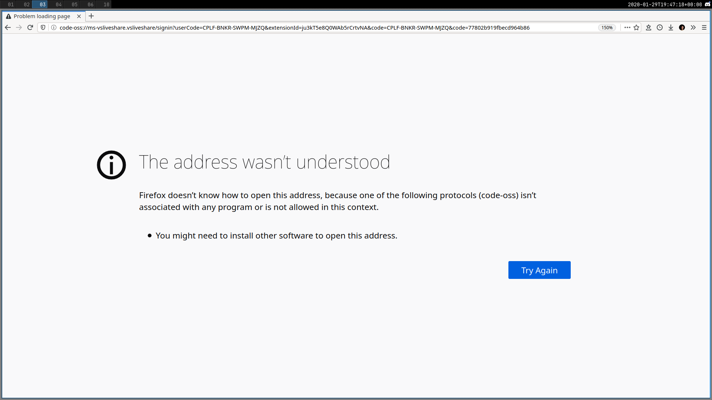
Task: Open the hamburger application menu
Action: click(704, 27)
